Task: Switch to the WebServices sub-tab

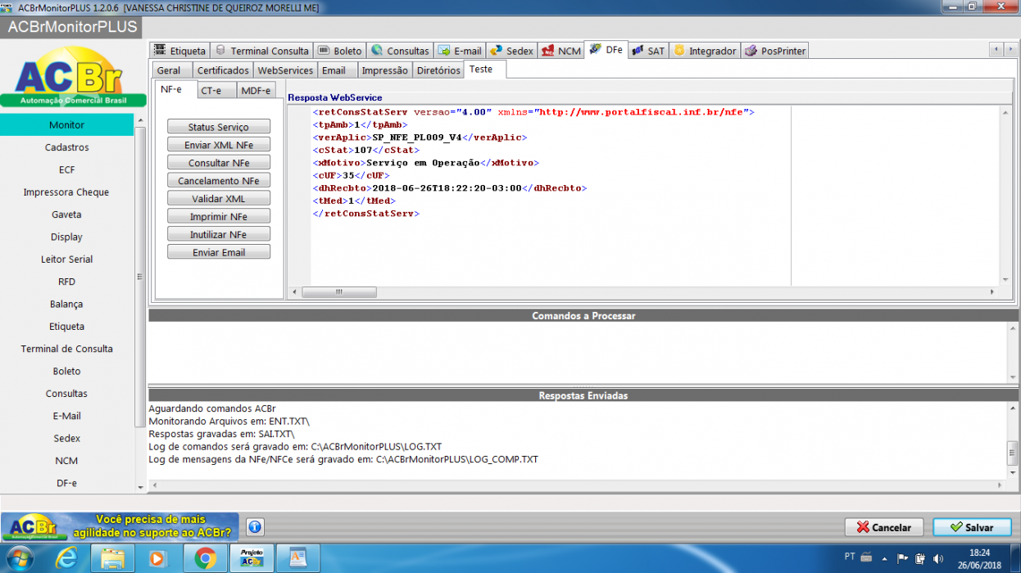Action: point(285,70)
